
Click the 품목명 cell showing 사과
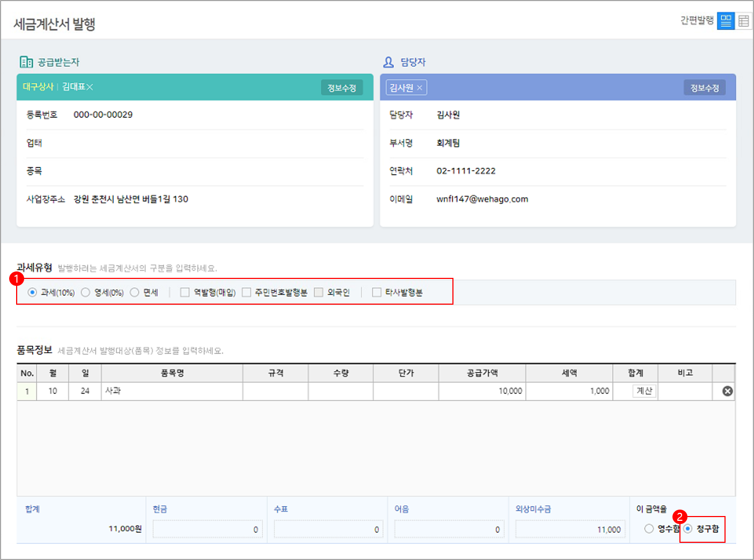pyautogui.click(x=172, y=391)
